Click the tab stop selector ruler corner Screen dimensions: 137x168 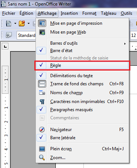5,47
